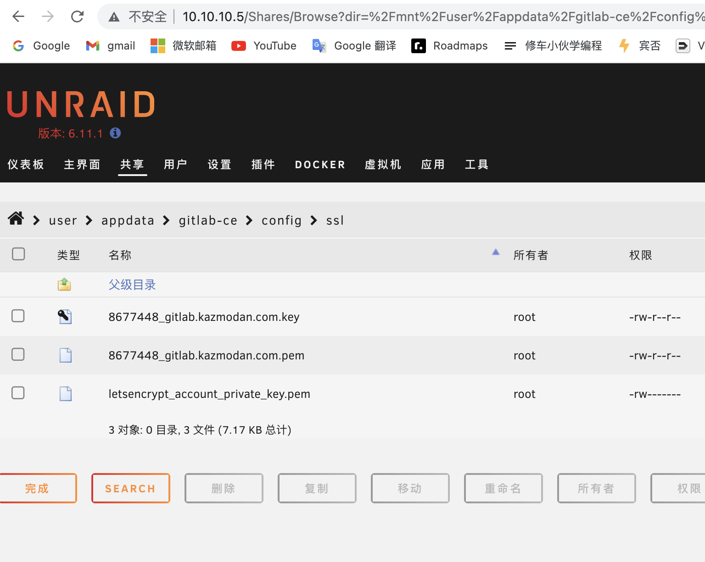Open the 宾否 bookmark
The image size is (705, 562).
tap(639, 45)
